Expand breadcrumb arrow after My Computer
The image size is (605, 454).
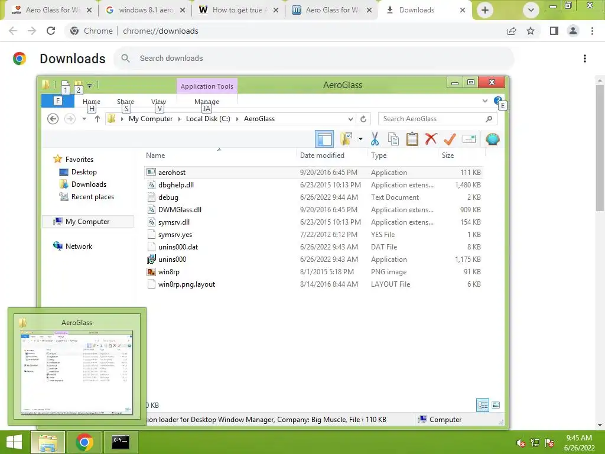coord(180,119)
